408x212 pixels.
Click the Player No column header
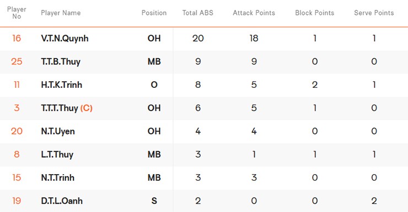point(17,13)
